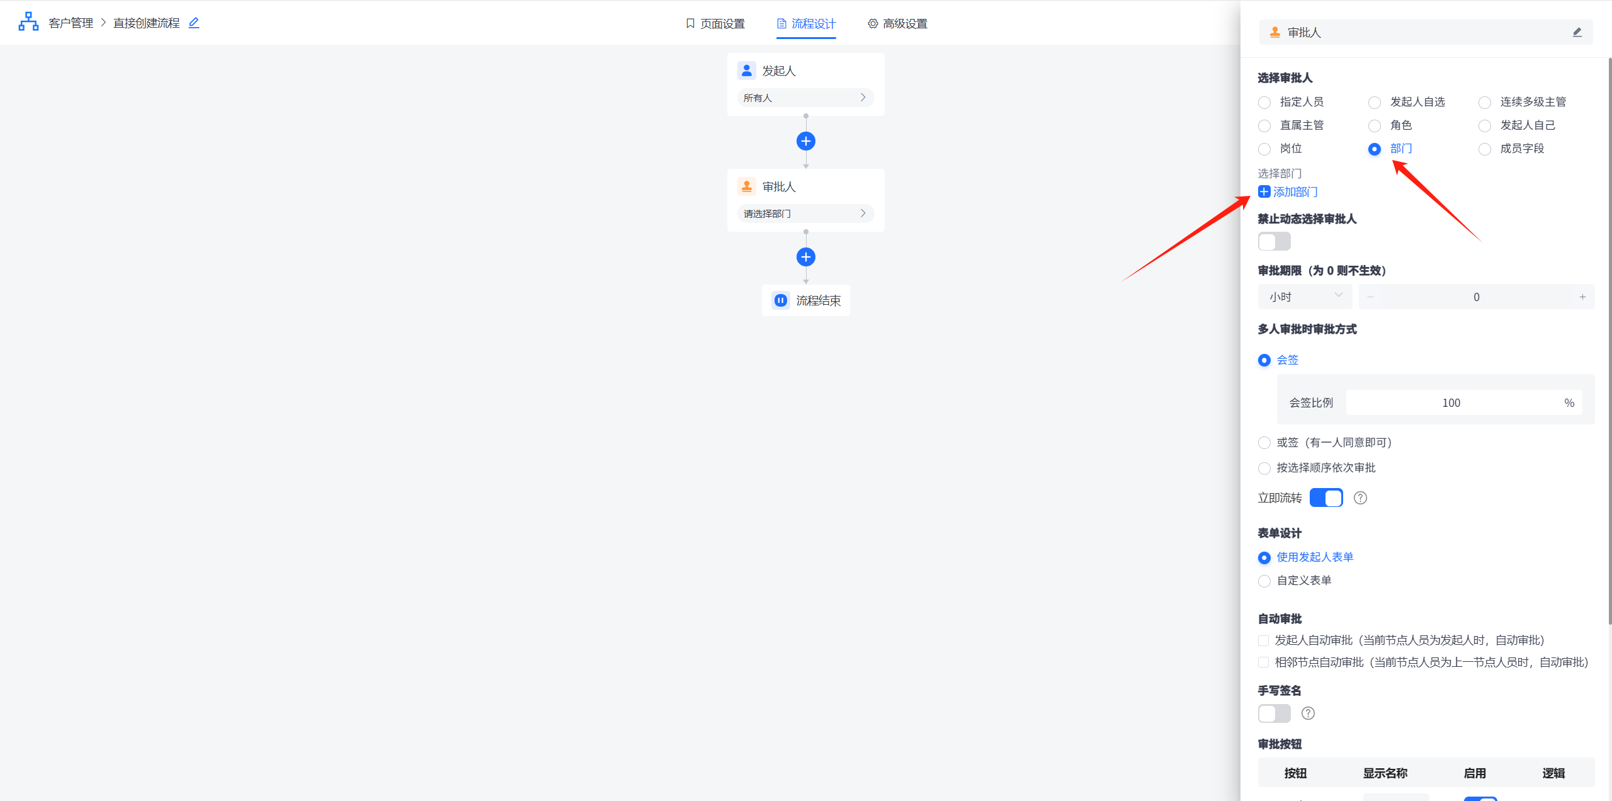Click the plus node button above 流程结束
The height and width of the screenshot is (801, 1612).
tap(805, 257)
